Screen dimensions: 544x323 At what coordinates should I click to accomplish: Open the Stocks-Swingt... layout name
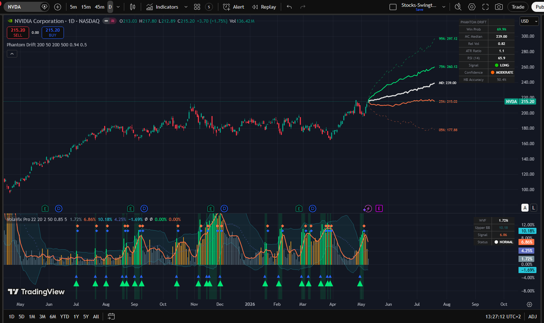click(x=420, y=5)
